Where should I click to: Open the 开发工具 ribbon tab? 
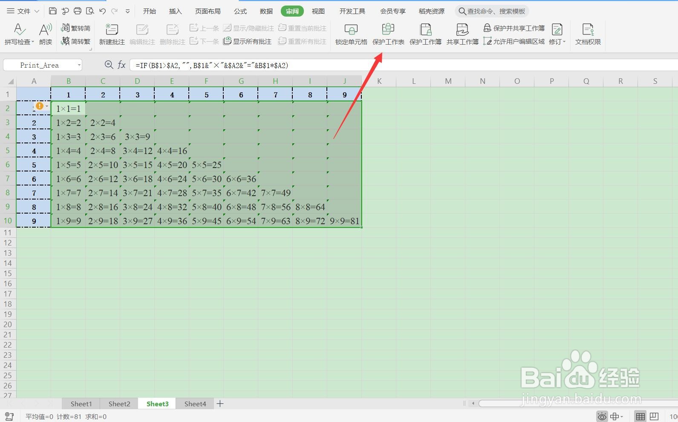[352, 11]
